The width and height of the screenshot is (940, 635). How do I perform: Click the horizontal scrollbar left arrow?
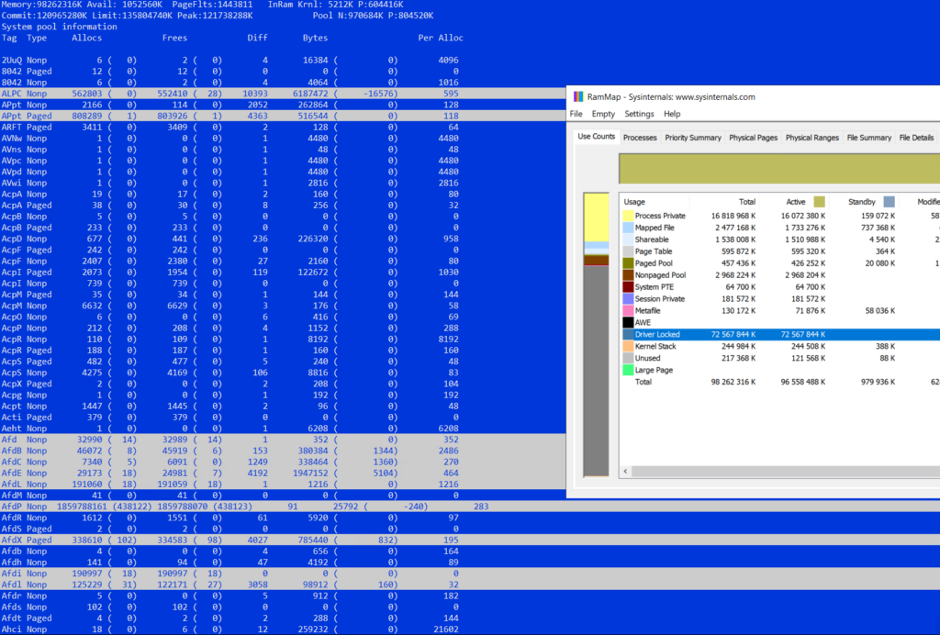click(625, 472)
